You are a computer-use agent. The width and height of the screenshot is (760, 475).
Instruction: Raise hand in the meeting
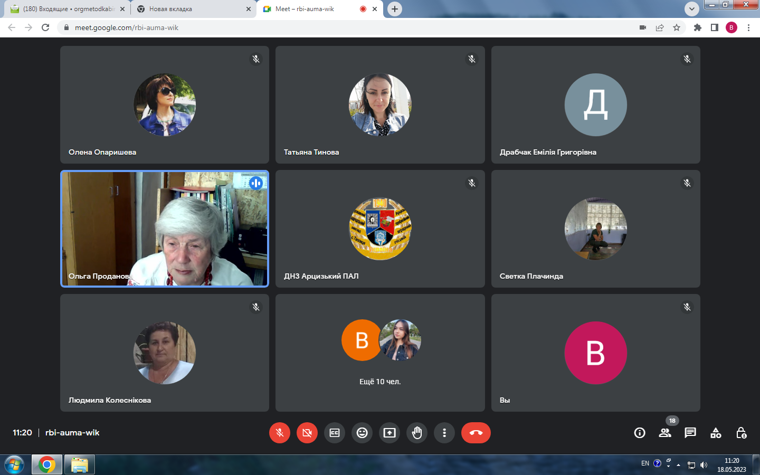click(417, 433)
